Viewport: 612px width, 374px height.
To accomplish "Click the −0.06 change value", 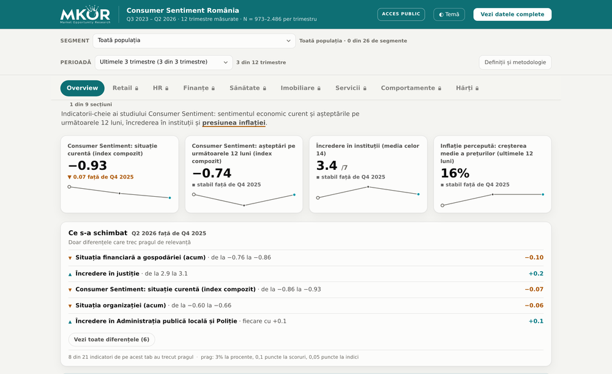I will click(534, 306).
